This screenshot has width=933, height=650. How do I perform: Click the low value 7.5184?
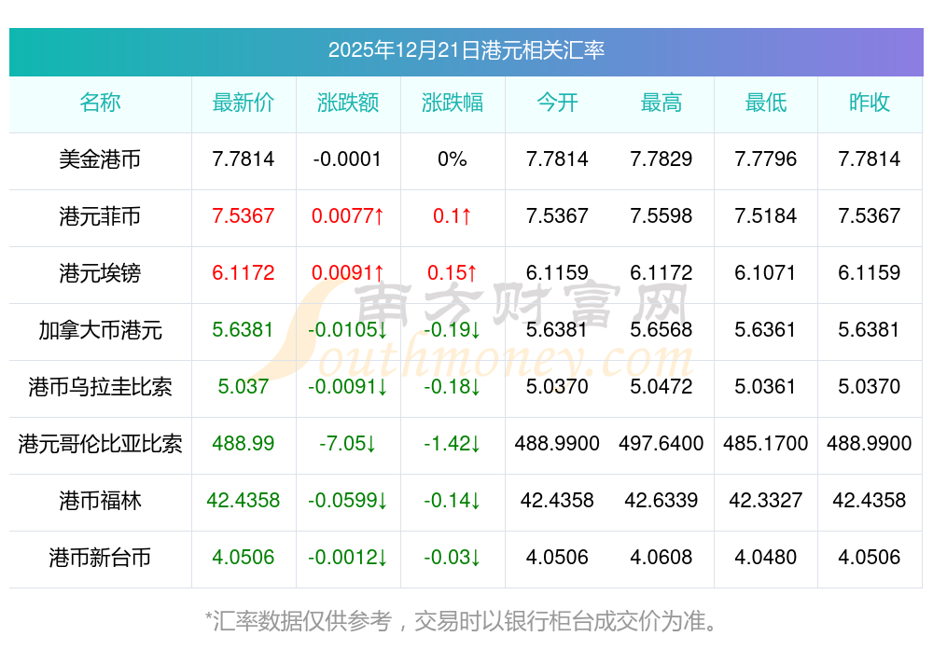(766, 215)
